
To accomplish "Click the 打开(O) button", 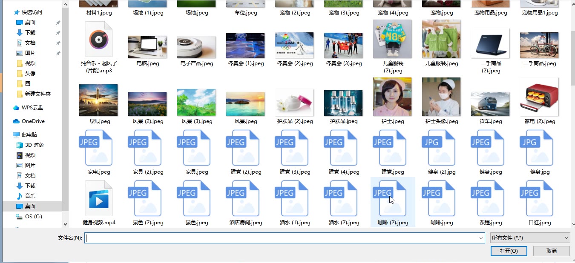I will [509, 251].
